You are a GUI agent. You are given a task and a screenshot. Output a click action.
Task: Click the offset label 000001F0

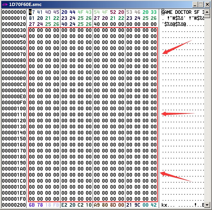pos(14,199)
